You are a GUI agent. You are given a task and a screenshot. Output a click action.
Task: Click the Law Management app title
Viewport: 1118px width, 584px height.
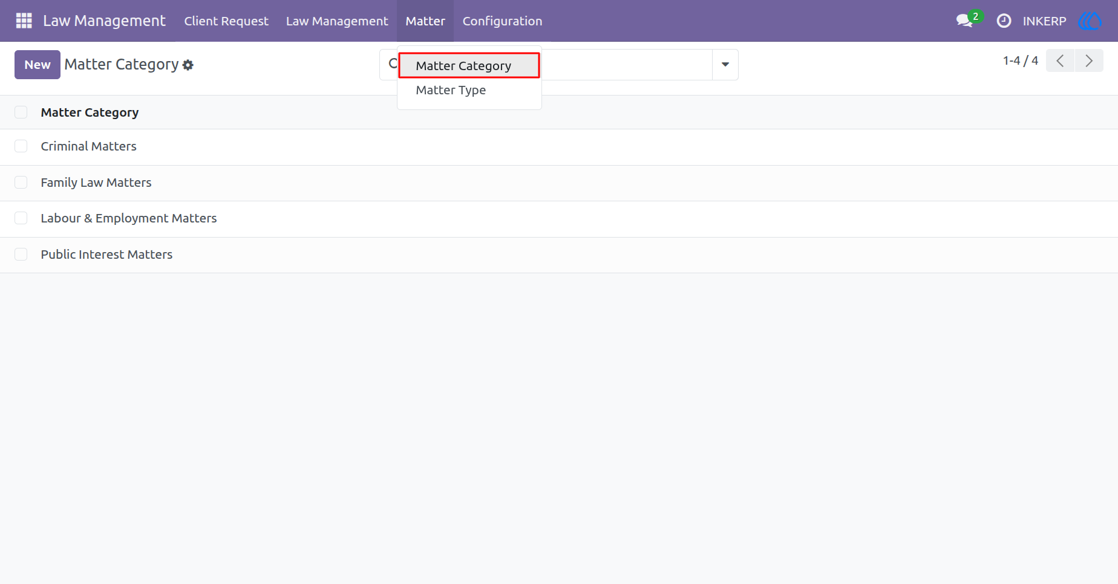coord(104,21)
